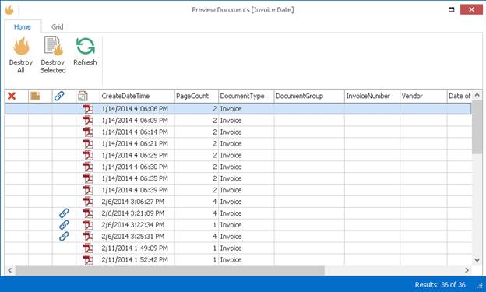Click the green Refresh arrows icon

[x=85, y=46]
